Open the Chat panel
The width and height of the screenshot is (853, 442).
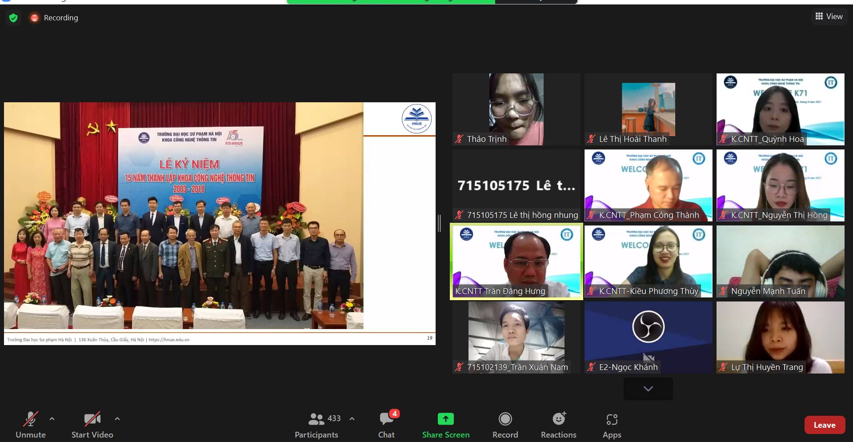pyautogui.click(x=386, y=425)
